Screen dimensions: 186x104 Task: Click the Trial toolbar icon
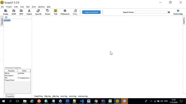[56, 12]
